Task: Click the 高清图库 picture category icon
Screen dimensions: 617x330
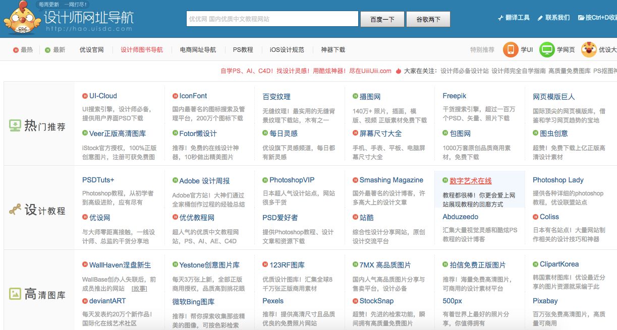Action: tap(15, 294)
